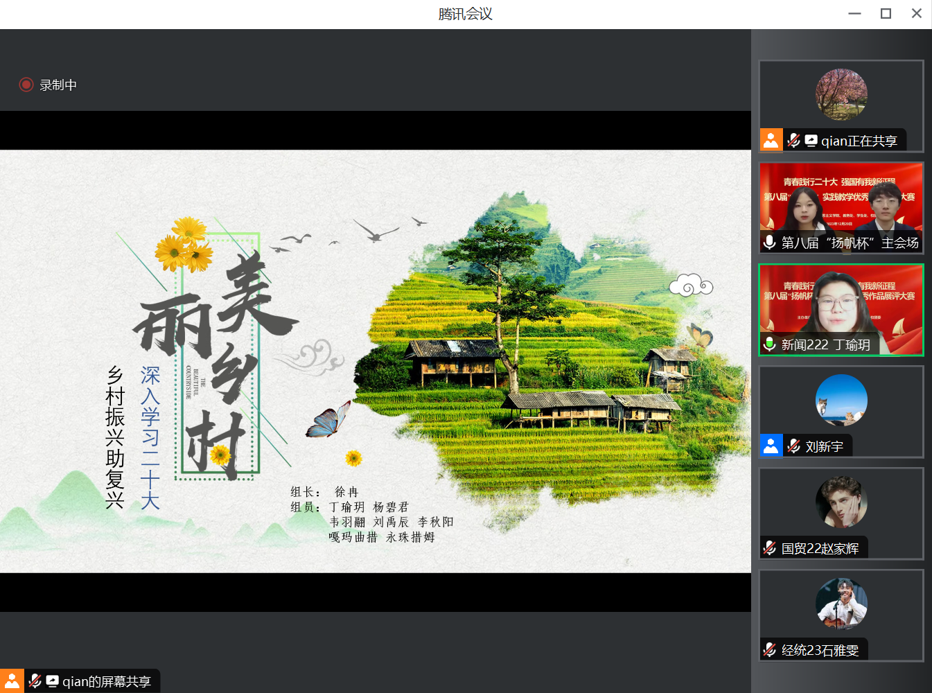
Task: Click the orange presenter icon on qian's tile
Action: pyautogui.click(x=771, y=140)
